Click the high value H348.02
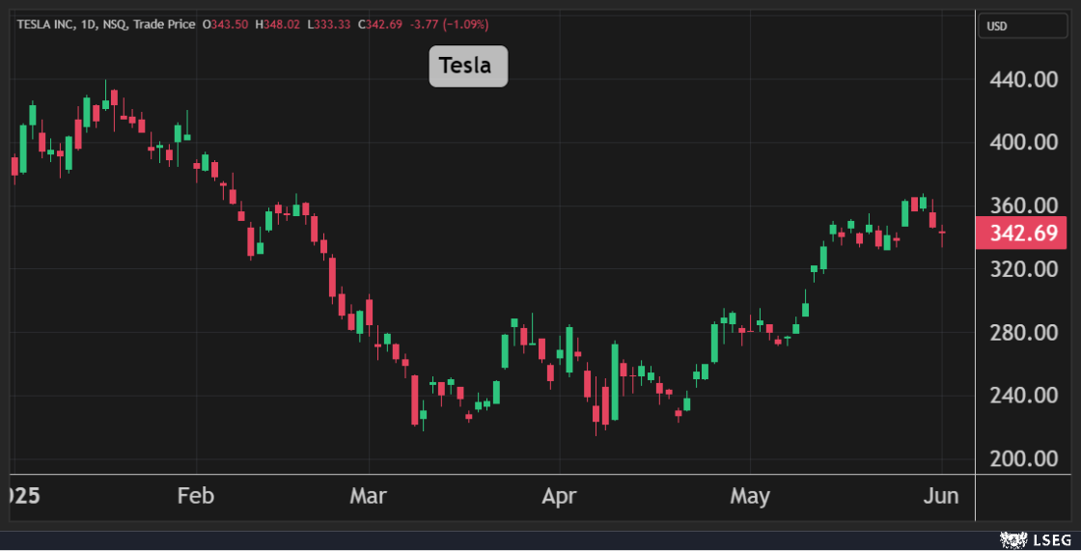Screen dimensions: 1081x551 277,24
